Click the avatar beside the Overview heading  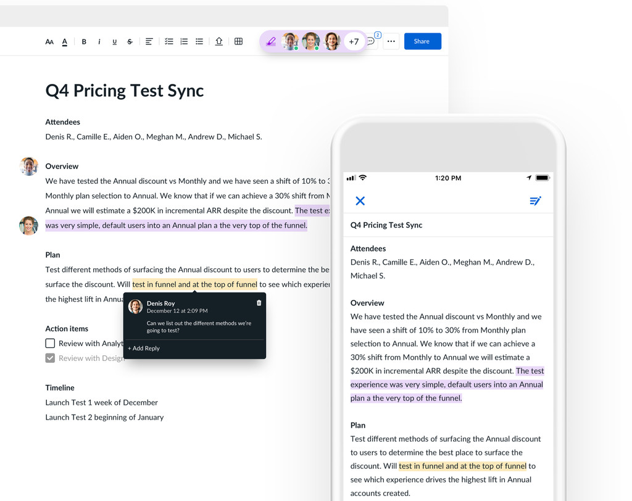tap(28, 166)
